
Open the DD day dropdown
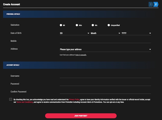pos(74,33)
